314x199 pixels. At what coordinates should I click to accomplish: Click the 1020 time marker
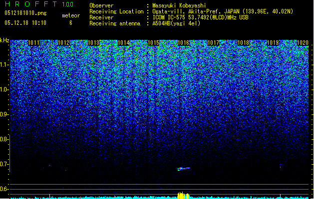click(x=303, y=43)
